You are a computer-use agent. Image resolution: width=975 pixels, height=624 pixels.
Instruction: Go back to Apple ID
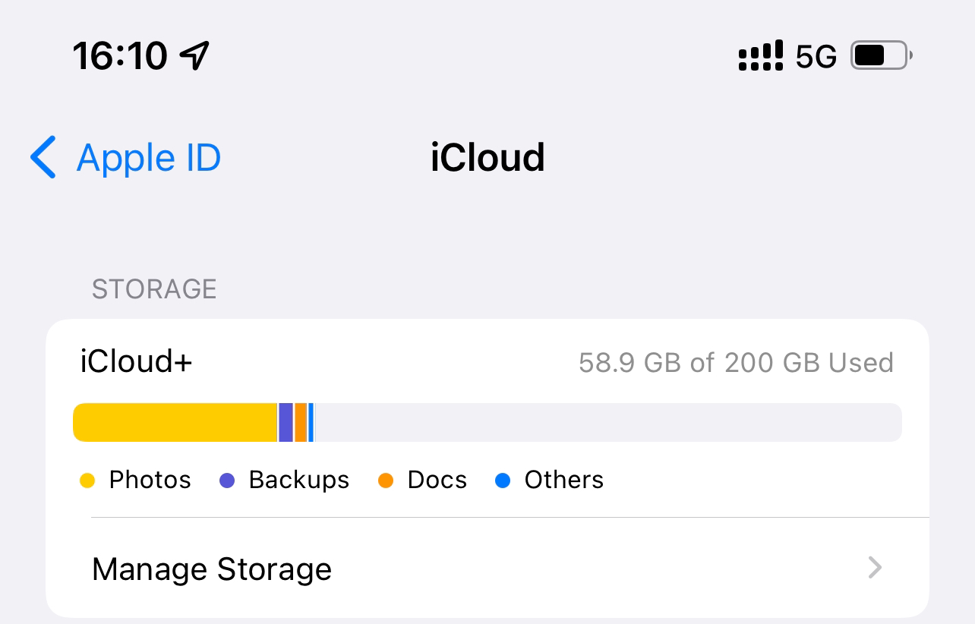coord(125,158)
